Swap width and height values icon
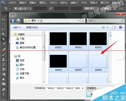The width and height of the screenshot is (126, 101). (x=51, y=9)
